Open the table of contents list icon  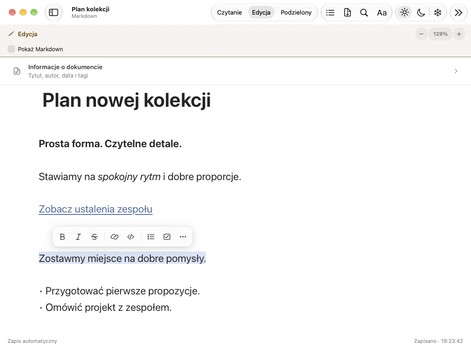330,13
